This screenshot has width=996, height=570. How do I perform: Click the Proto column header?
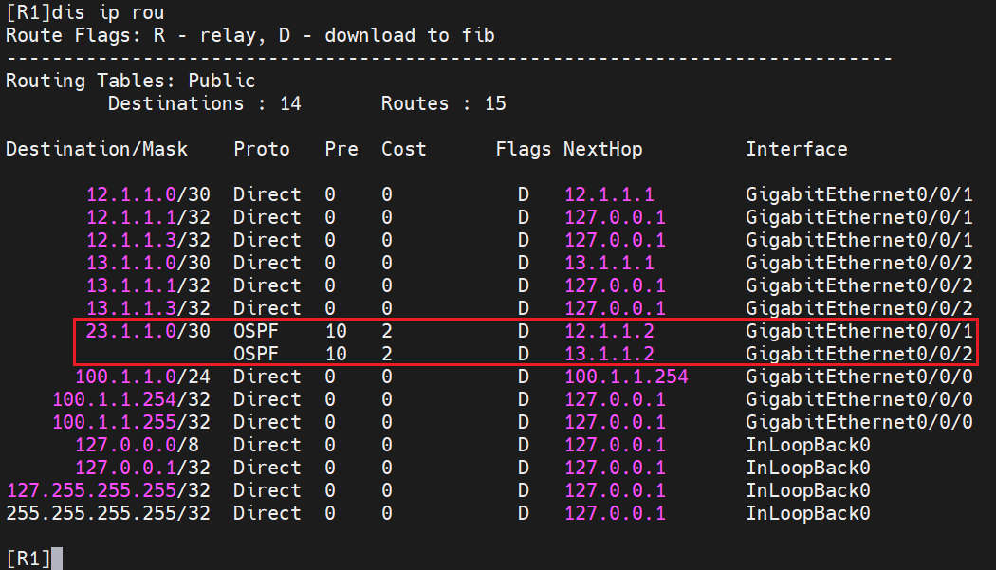coord(262,149)
